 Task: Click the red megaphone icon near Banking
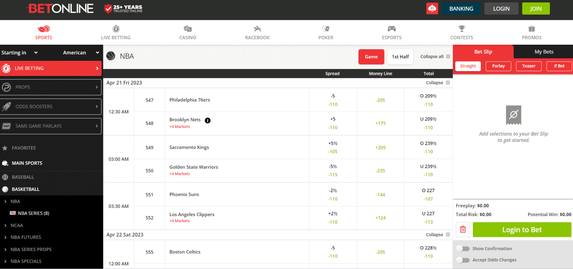(432, 8)
